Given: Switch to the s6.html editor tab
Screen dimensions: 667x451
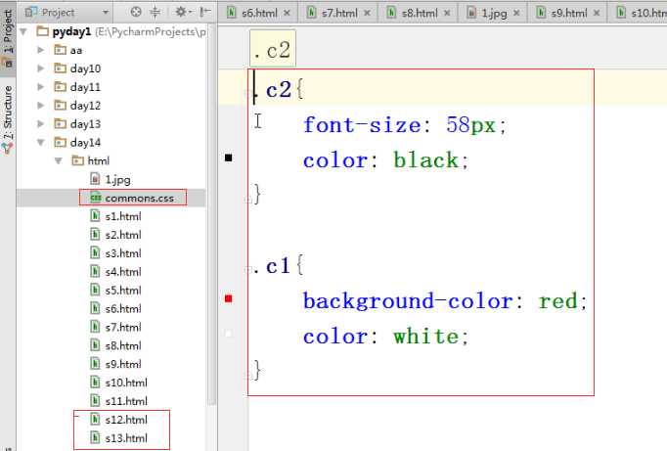Looking at the screenshot, I should pyautogui.click(x=258, y=13).
